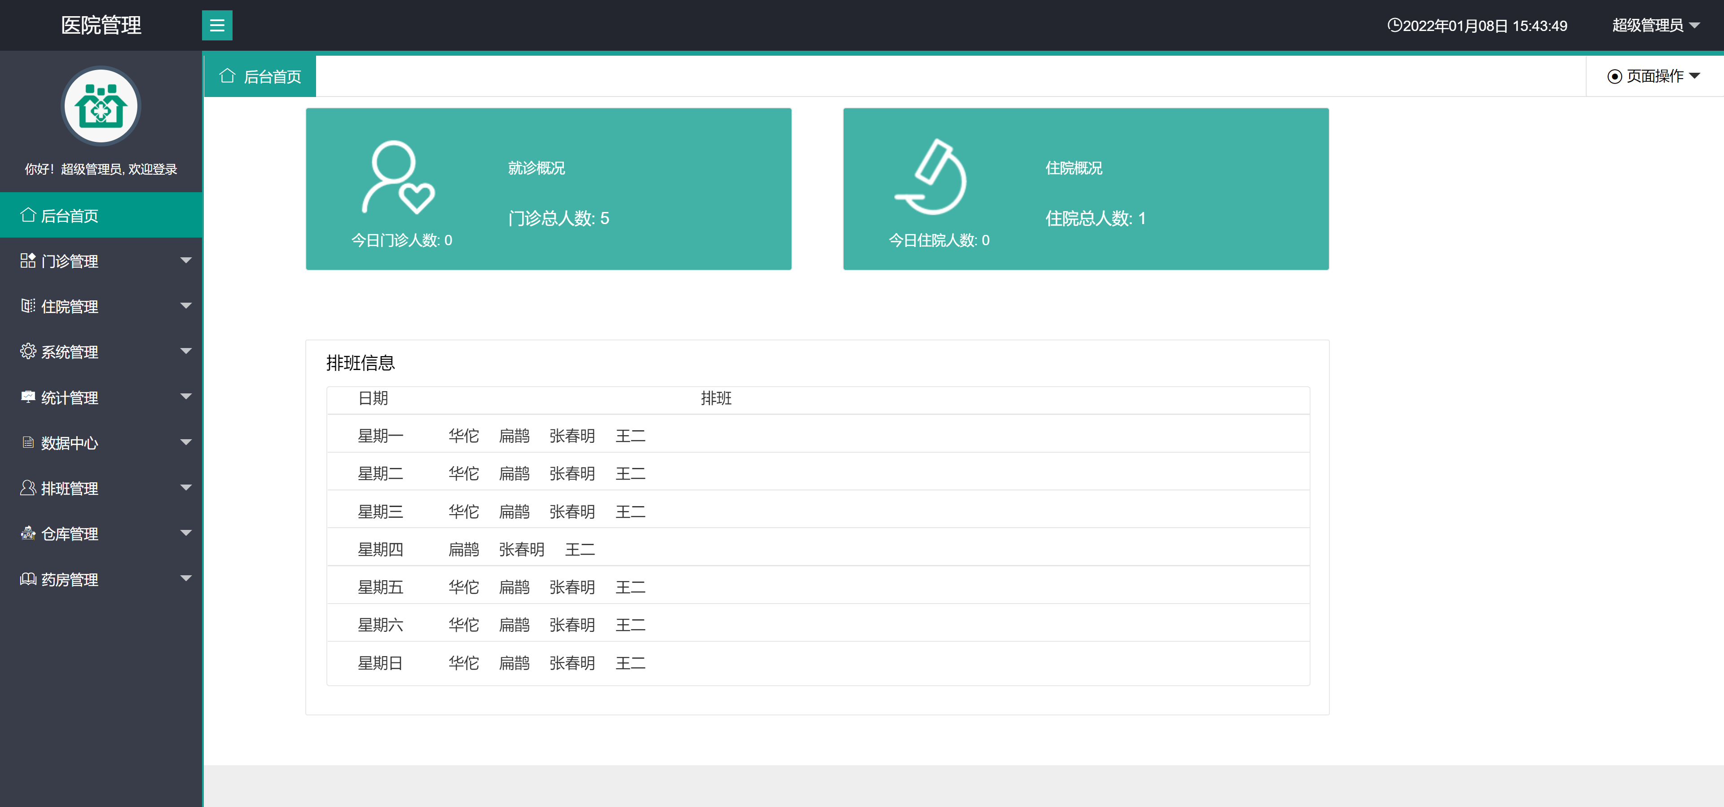Click the 今日门诊人数: 0 text
The width and height of the screenshot is (1724, 807).
(401, 240)
